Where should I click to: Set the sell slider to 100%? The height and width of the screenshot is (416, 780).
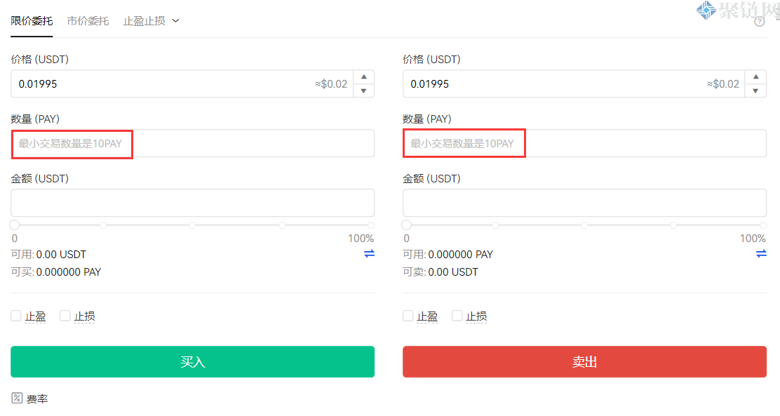point(763,225)
